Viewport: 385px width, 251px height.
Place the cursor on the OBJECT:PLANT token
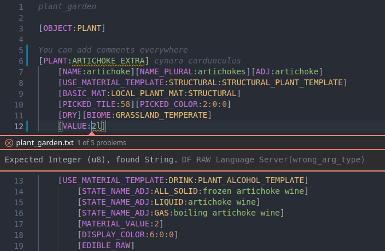tap(72, 29)
